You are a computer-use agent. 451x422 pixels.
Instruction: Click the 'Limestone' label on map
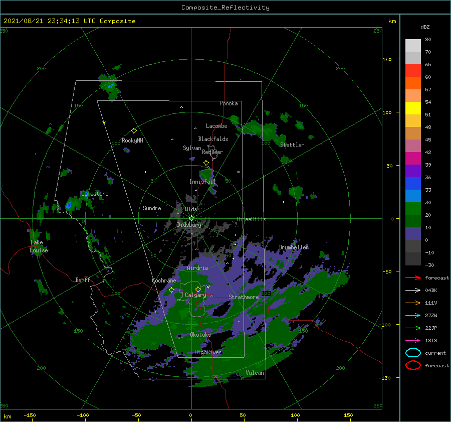coord(95,194)
